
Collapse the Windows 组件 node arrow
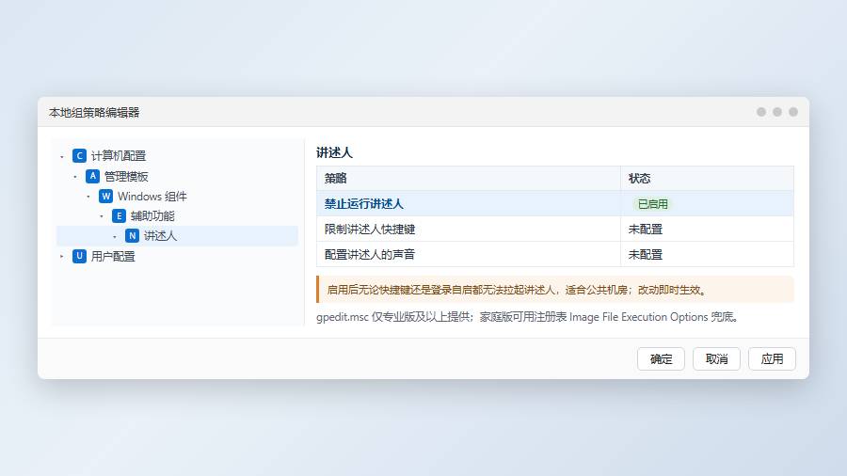coord(88,197)
